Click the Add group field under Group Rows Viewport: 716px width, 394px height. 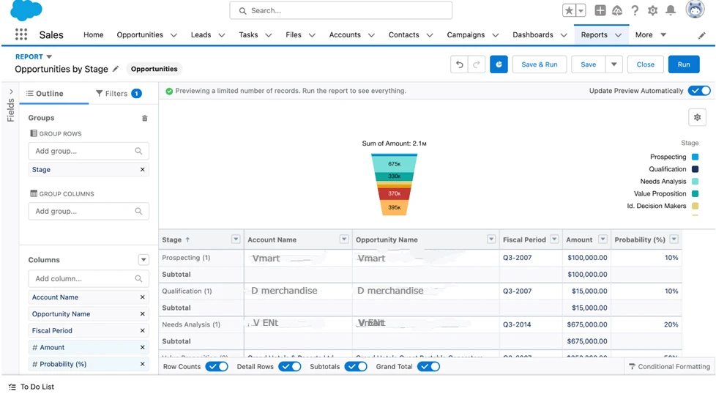click(x=89, y=151)
